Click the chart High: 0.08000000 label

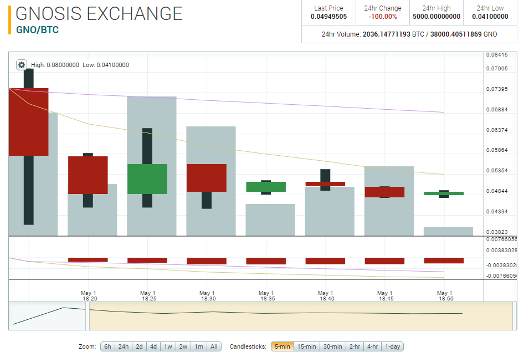pyautogui.click(x=55, y=65)
